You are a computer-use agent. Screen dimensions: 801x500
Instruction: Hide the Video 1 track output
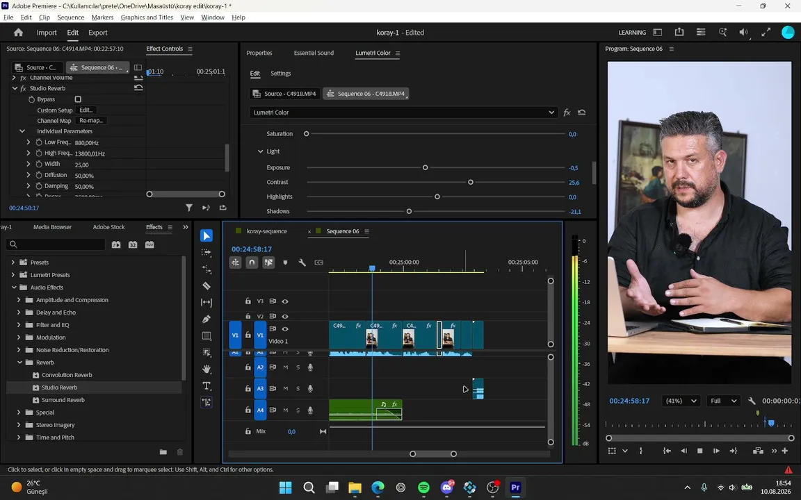285,329
